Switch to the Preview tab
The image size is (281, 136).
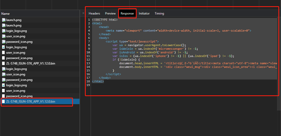point(110,13)
